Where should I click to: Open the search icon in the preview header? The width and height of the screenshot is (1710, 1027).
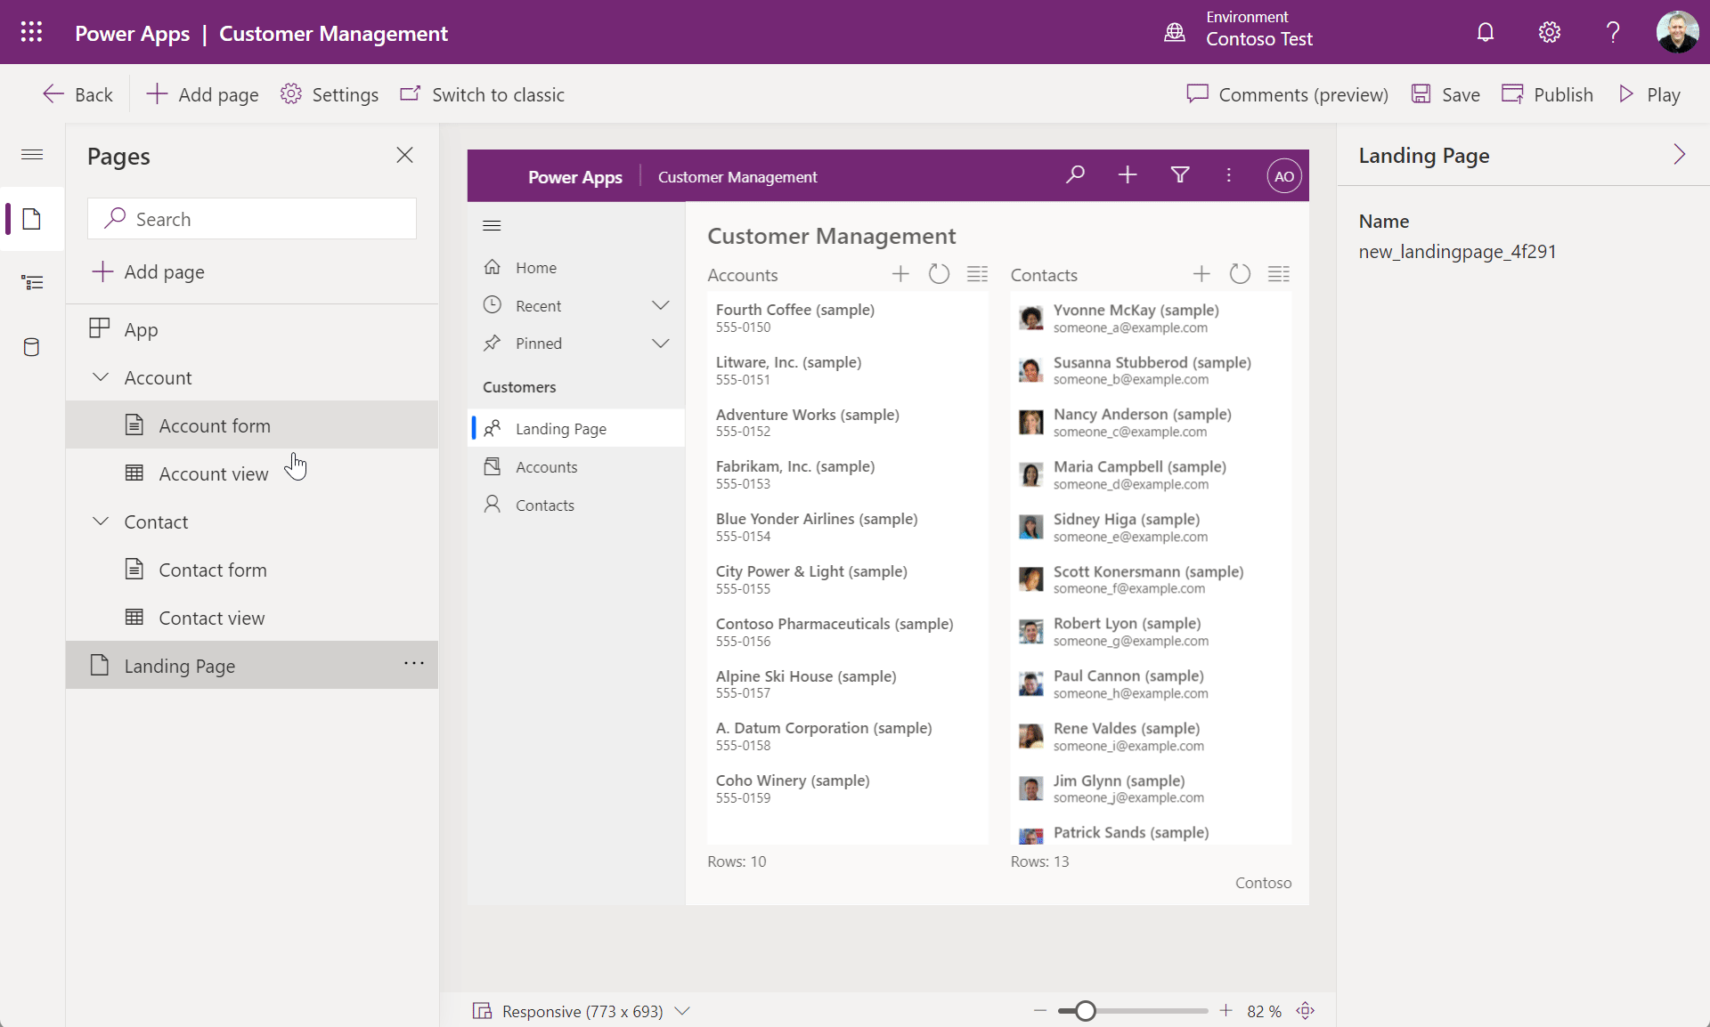(1075, 175)
